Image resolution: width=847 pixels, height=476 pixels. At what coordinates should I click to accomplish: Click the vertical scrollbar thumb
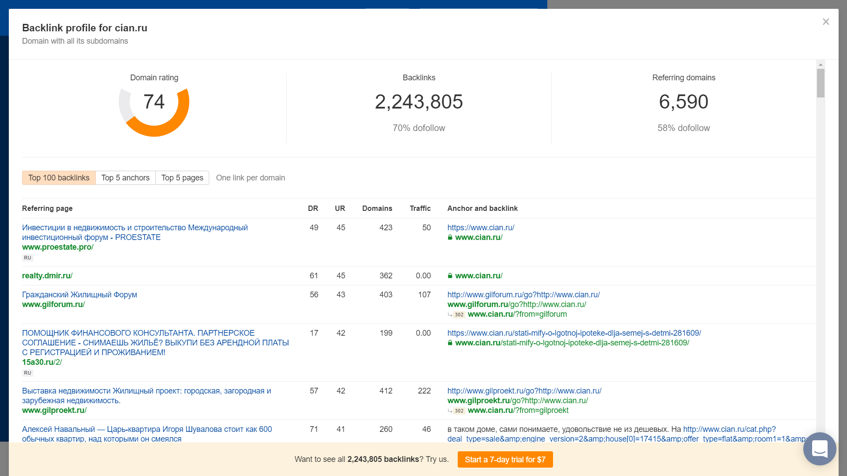point(821,83)
